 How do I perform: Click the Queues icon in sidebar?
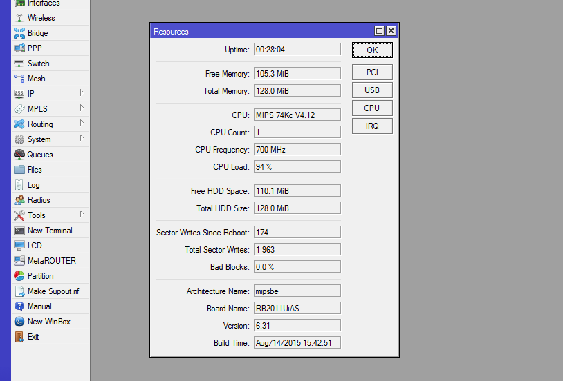click(19, 155)
